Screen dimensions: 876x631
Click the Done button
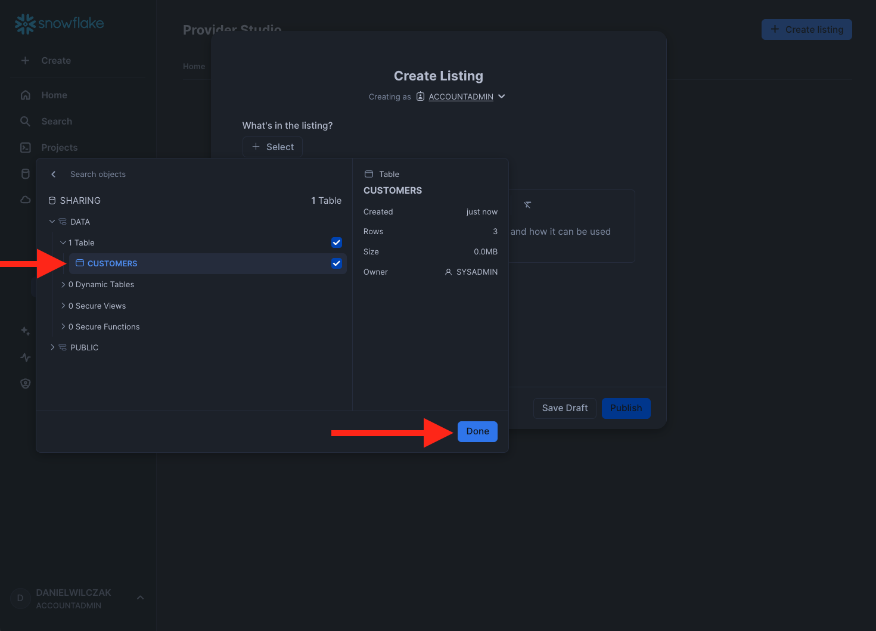pyautogui.click(x=477, y=431)
